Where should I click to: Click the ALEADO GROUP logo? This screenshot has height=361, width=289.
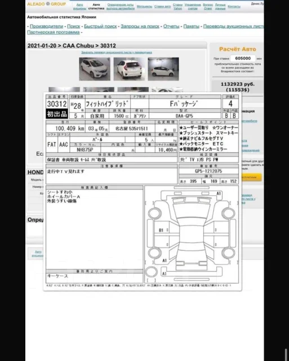[x=46, y=4]
